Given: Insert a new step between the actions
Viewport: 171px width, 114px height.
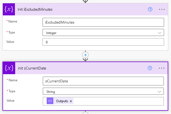Looking at the screenshot, I should click(x=85, y=55).
